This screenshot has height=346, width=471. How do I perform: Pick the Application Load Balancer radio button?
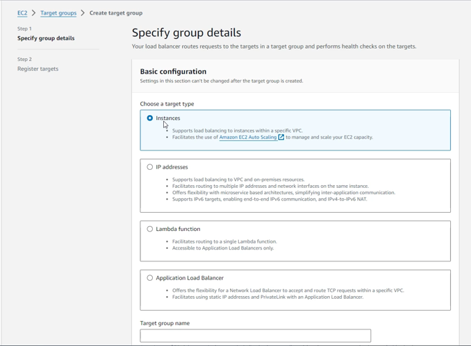150,278
